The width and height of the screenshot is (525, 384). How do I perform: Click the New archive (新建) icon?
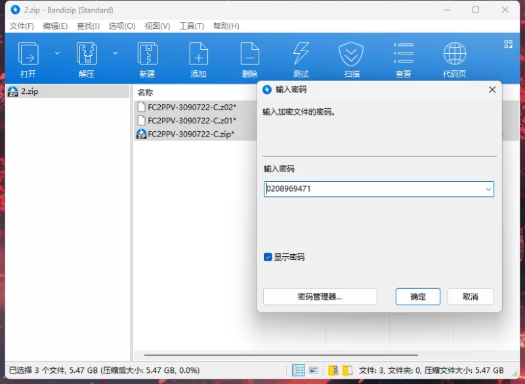tap(147, 58)
